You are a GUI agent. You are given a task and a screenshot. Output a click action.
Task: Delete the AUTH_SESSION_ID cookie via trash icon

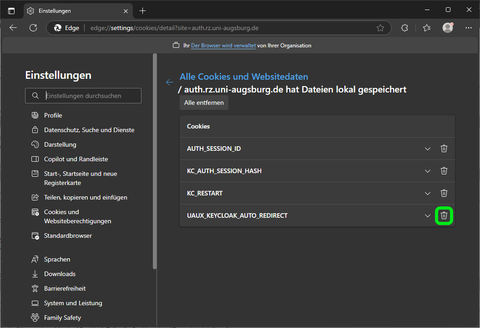tap(444, 149)
